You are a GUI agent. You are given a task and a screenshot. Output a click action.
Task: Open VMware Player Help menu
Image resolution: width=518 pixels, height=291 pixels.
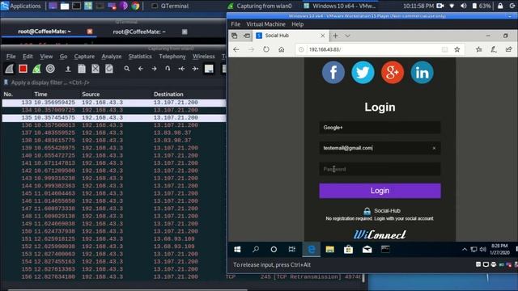tap(297, 24)
